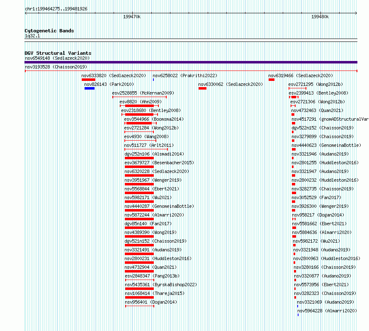Open nsv3926300 (Wenger2019) variant label
Viewport: 369px width, 331px height.
(320, 206)
